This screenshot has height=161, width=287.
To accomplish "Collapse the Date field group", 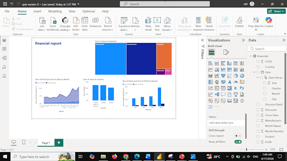I will point(254,72).
